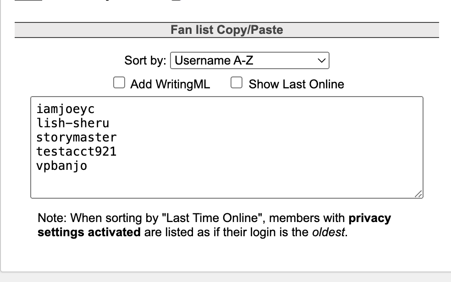This screenshot has height=282, width=451.
Task: Enable the Add WritingML checkbox
Action: click(119, 83)
